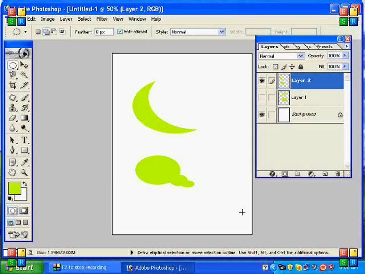Toggle the Anti-aliased checkbox
This screenshot has height=274, width=365.
[120, 32]
